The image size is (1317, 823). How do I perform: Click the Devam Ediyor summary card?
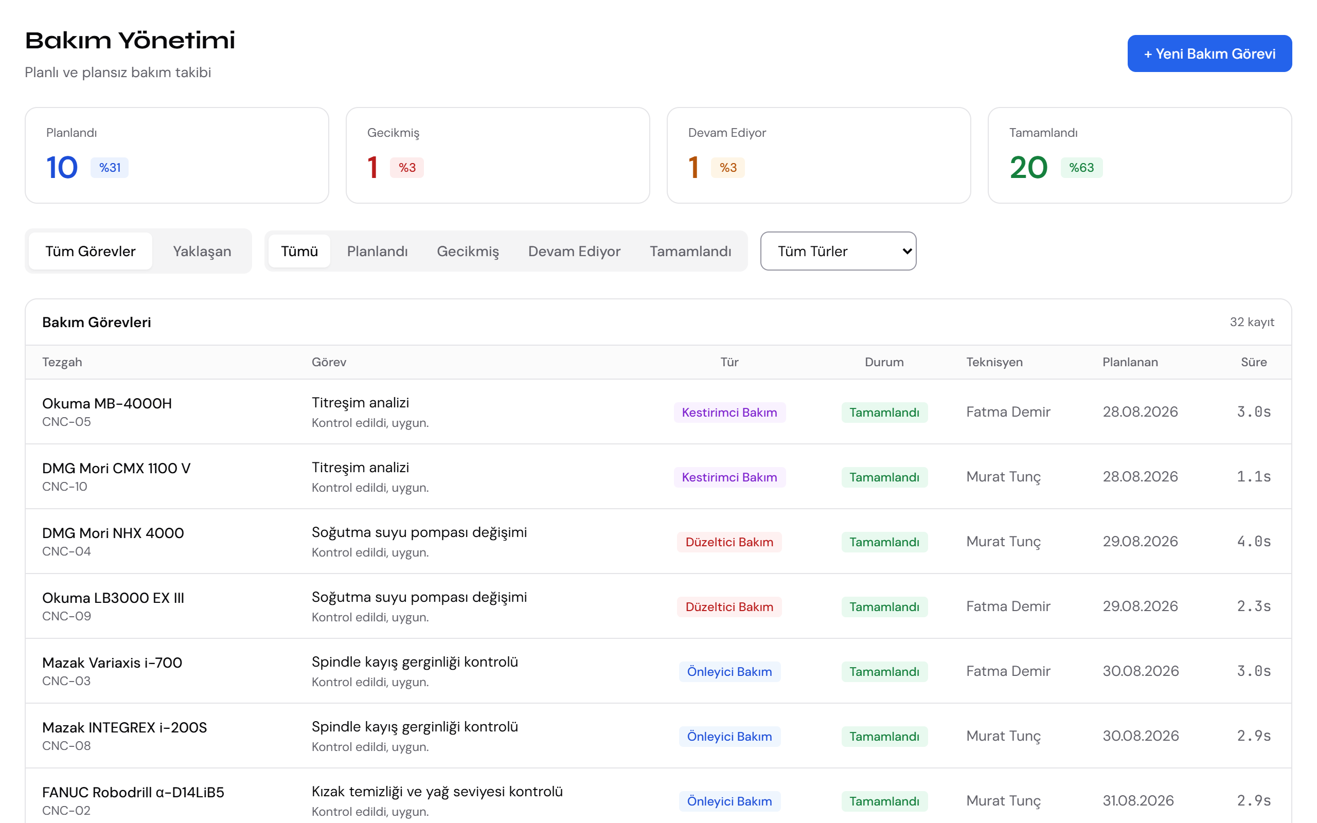tap(818, 155)
